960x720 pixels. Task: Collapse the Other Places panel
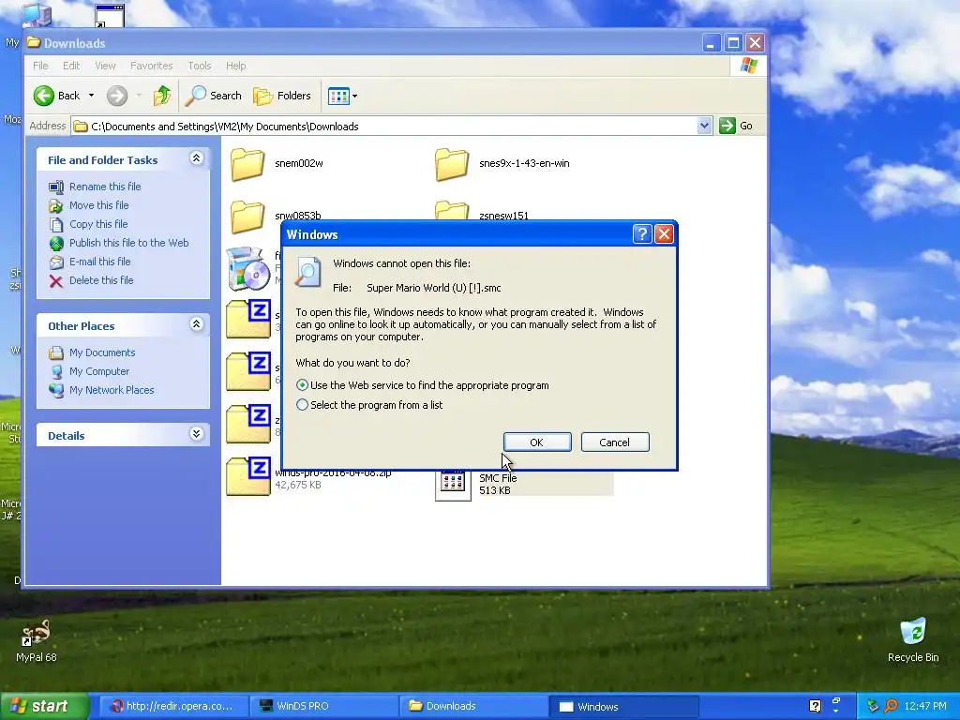click(x=196, y=324)
